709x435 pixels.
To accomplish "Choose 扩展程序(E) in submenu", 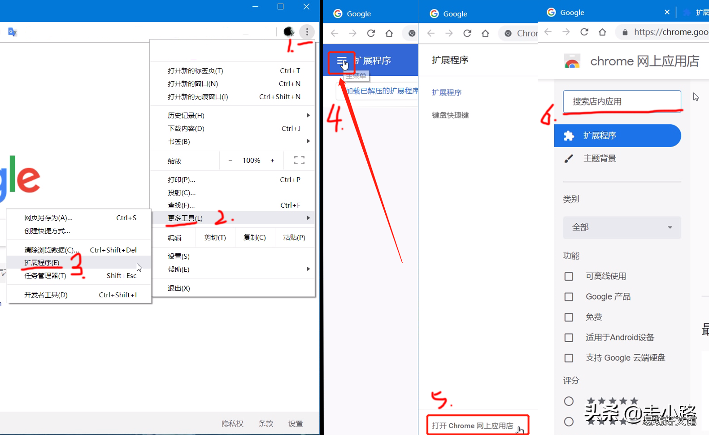I will coord(79,262).
